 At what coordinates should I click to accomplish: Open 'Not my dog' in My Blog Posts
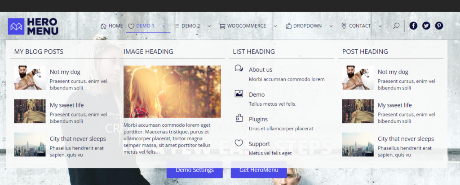tap(65, 72)
